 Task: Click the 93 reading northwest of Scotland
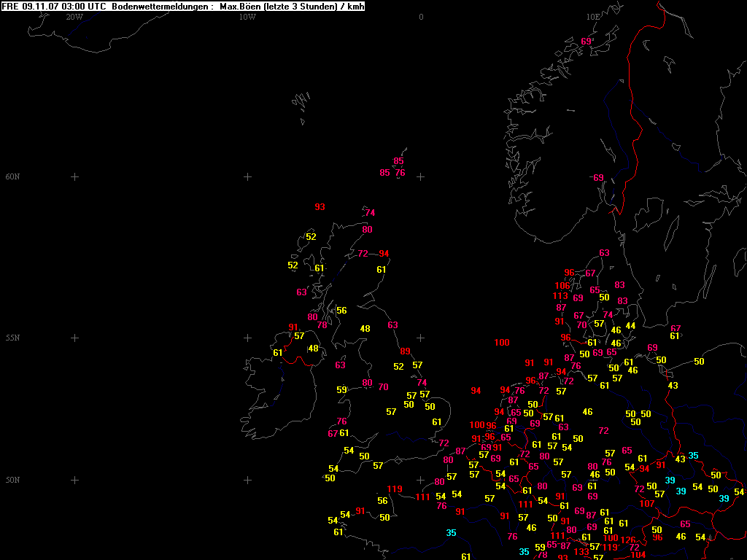pos(320,207)
